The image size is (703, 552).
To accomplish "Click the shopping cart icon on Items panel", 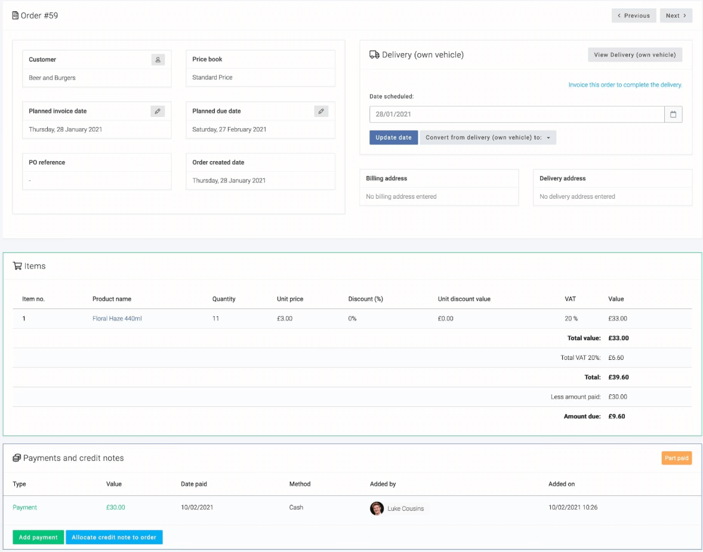I will 18,266.
